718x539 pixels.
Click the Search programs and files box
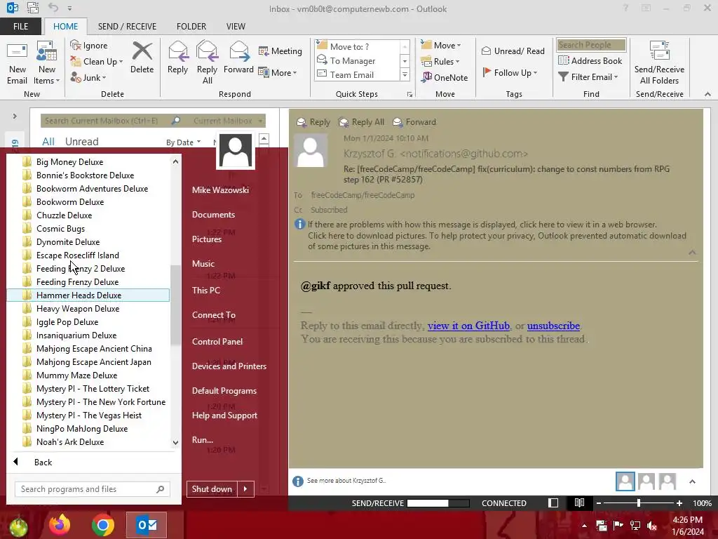tap(93, 489)
